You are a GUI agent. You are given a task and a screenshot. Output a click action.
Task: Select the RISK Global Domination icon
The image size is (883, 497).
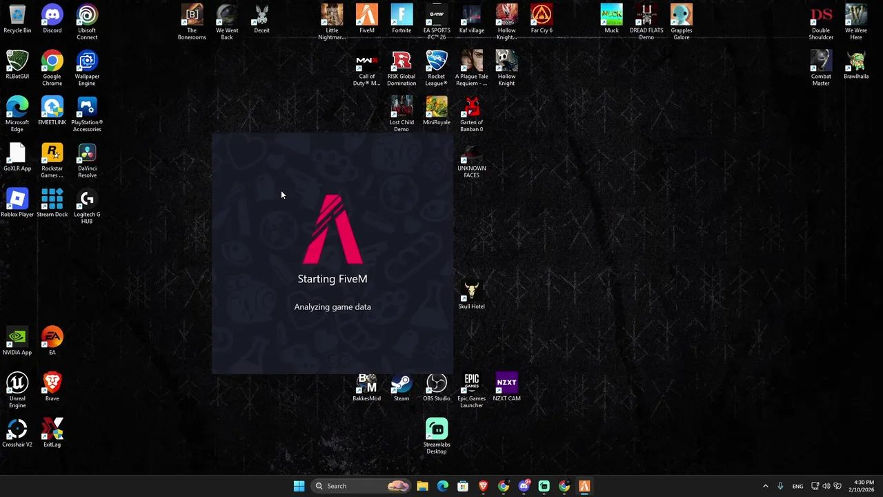pyautogui.click(x=401, y=68)
